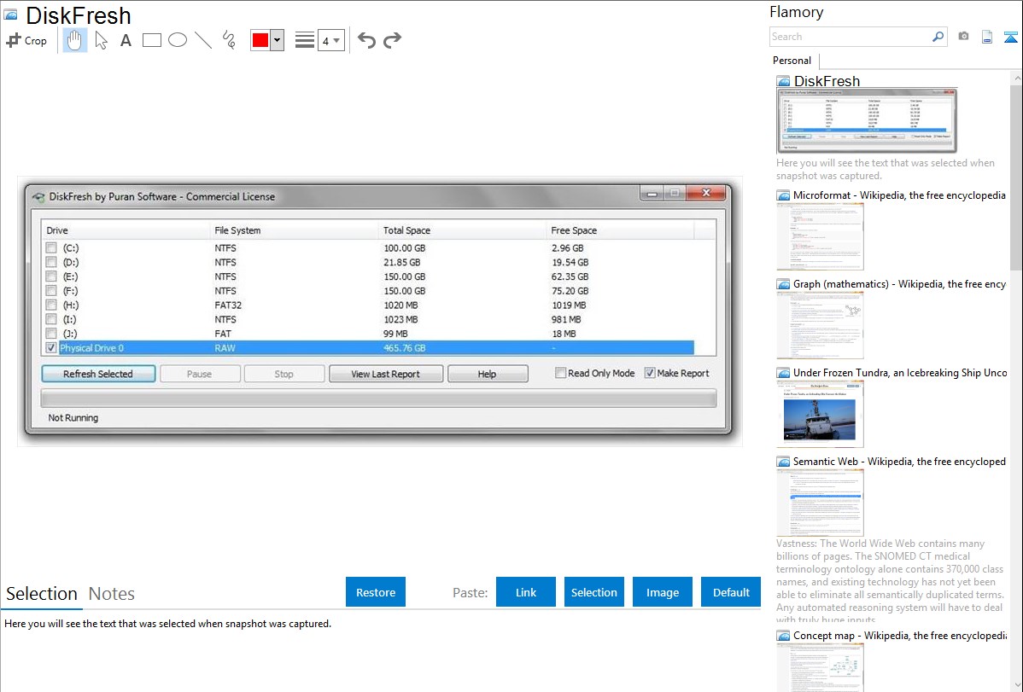Select the rectangle shape tool
This screenshot has width=1023, height=692.
151,40
